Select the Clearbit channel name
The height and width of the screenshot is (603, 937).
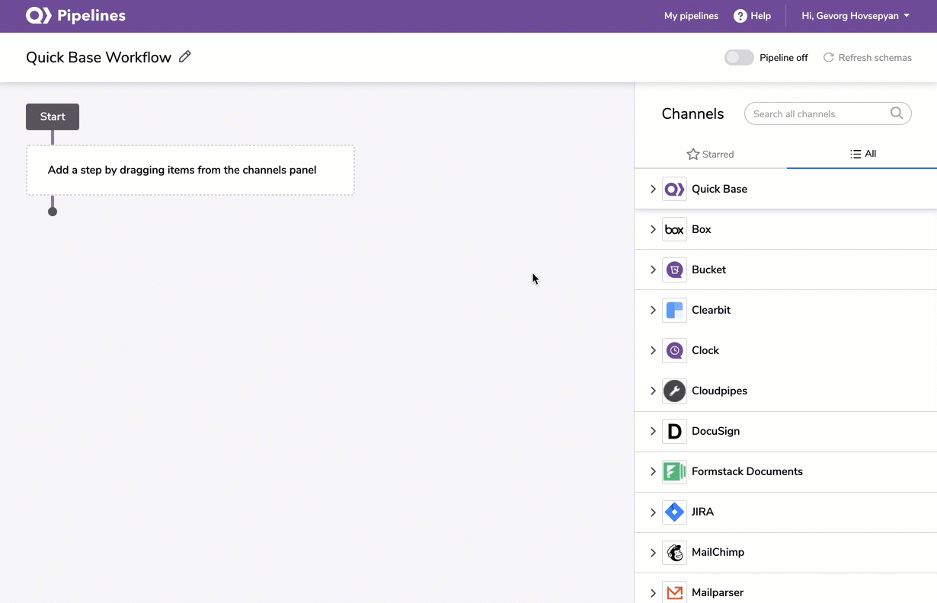pos(711,310)
